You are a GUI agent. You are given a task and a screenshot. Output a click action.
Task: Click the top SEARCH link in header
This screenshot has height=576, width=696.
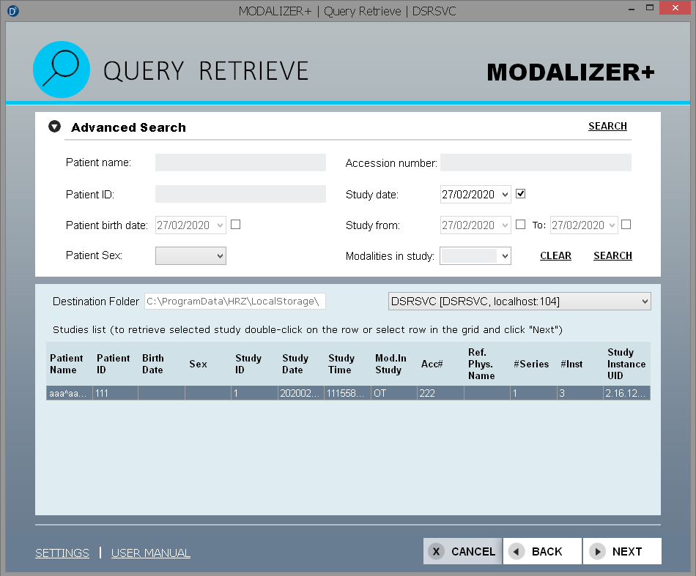coord(607,126)
